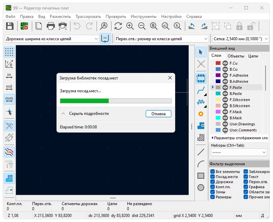
Task: Toggle ratsnest display icon
Action: click(x=9, y=126)
